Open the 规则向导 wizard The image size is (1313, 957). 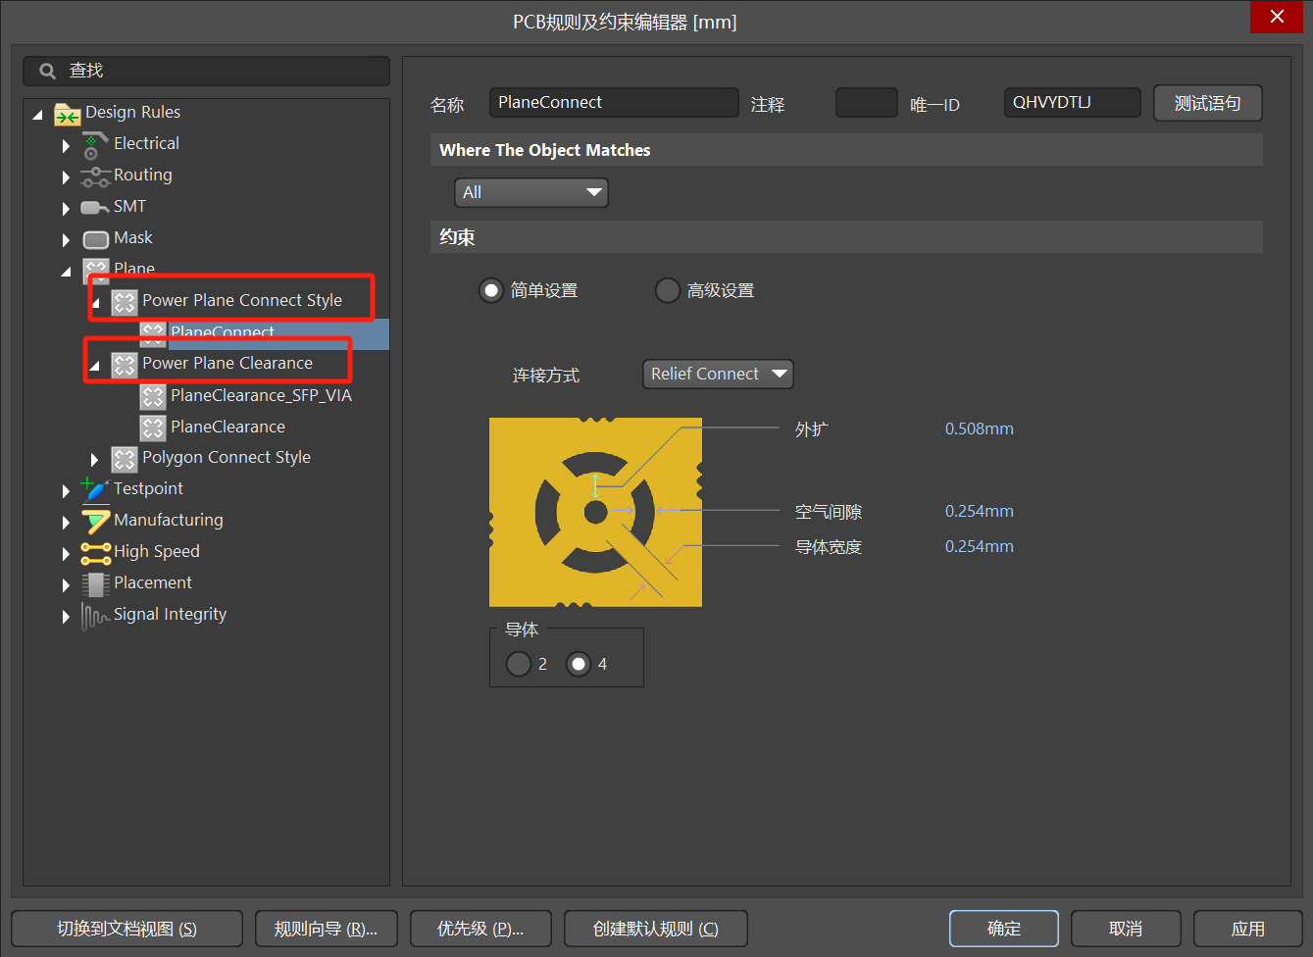326,929
